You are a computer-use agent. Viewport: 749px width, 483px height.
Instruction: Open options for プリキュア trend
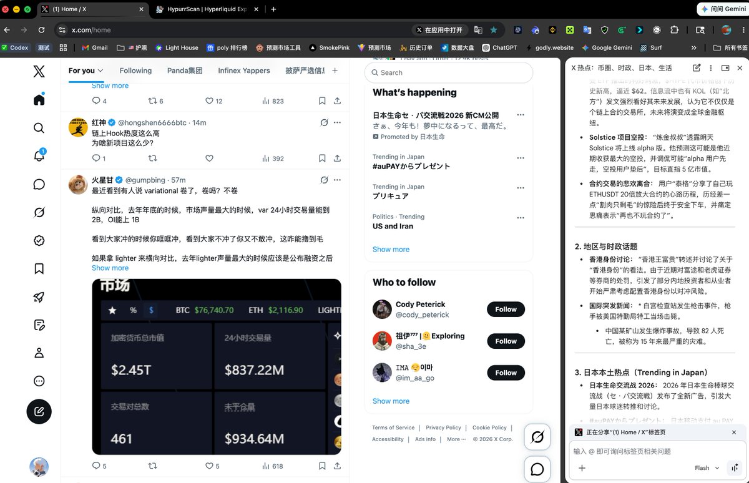521,188
